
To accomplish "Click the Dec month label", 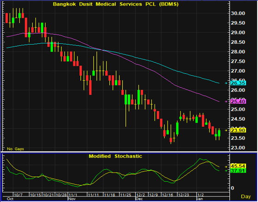I will [x=139, y=199].
